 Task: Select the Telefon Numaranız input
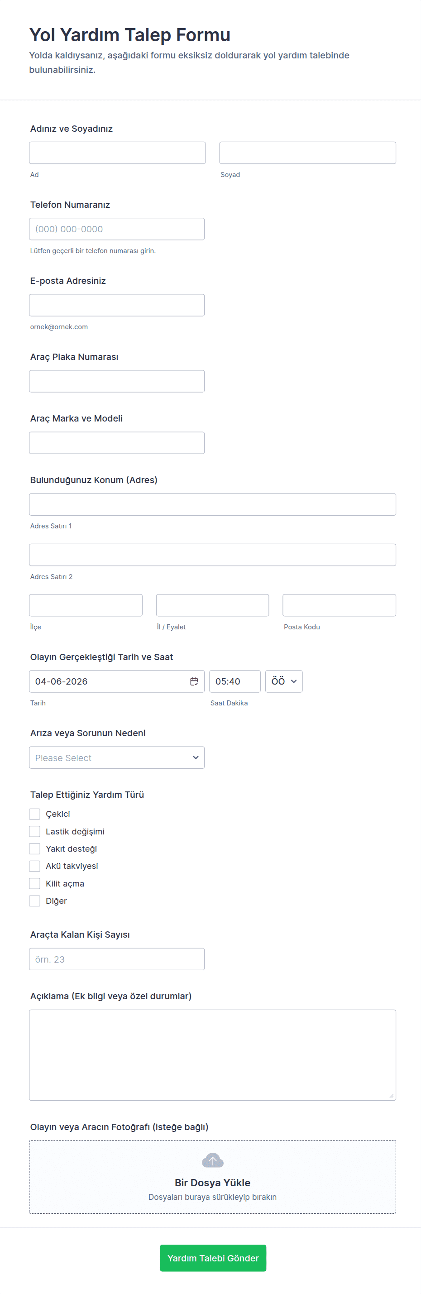pyautogui.click(x=116, y=229)
